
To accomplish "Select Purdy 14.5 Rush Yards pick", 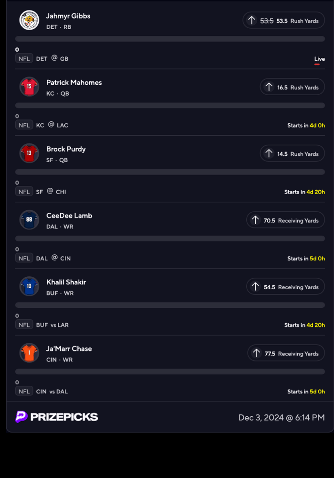I will [x=292, y=153].
